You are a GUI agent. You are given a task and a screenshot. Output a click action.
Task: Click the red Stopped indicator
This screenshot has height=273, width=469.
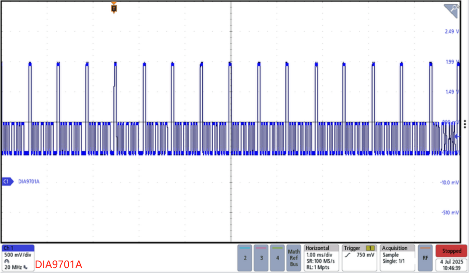click(451, 250)
